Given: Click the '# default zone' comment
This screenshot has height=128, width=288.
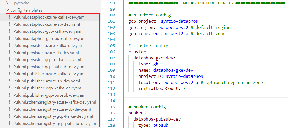Looking at the screenshot, I should (x=208, y=34).
